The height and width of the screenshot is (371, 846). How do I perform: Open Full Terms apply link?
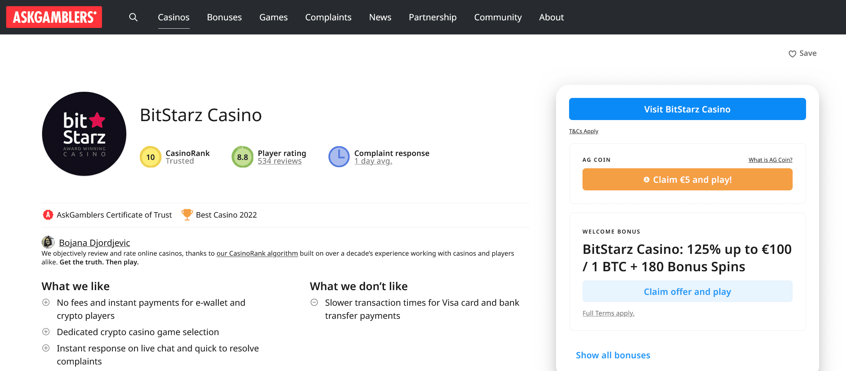608,313
